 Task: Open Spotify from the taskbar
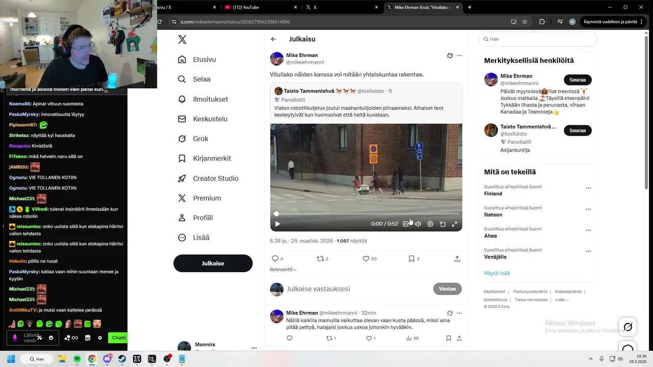pyautogui.click(x=77, y=359)
